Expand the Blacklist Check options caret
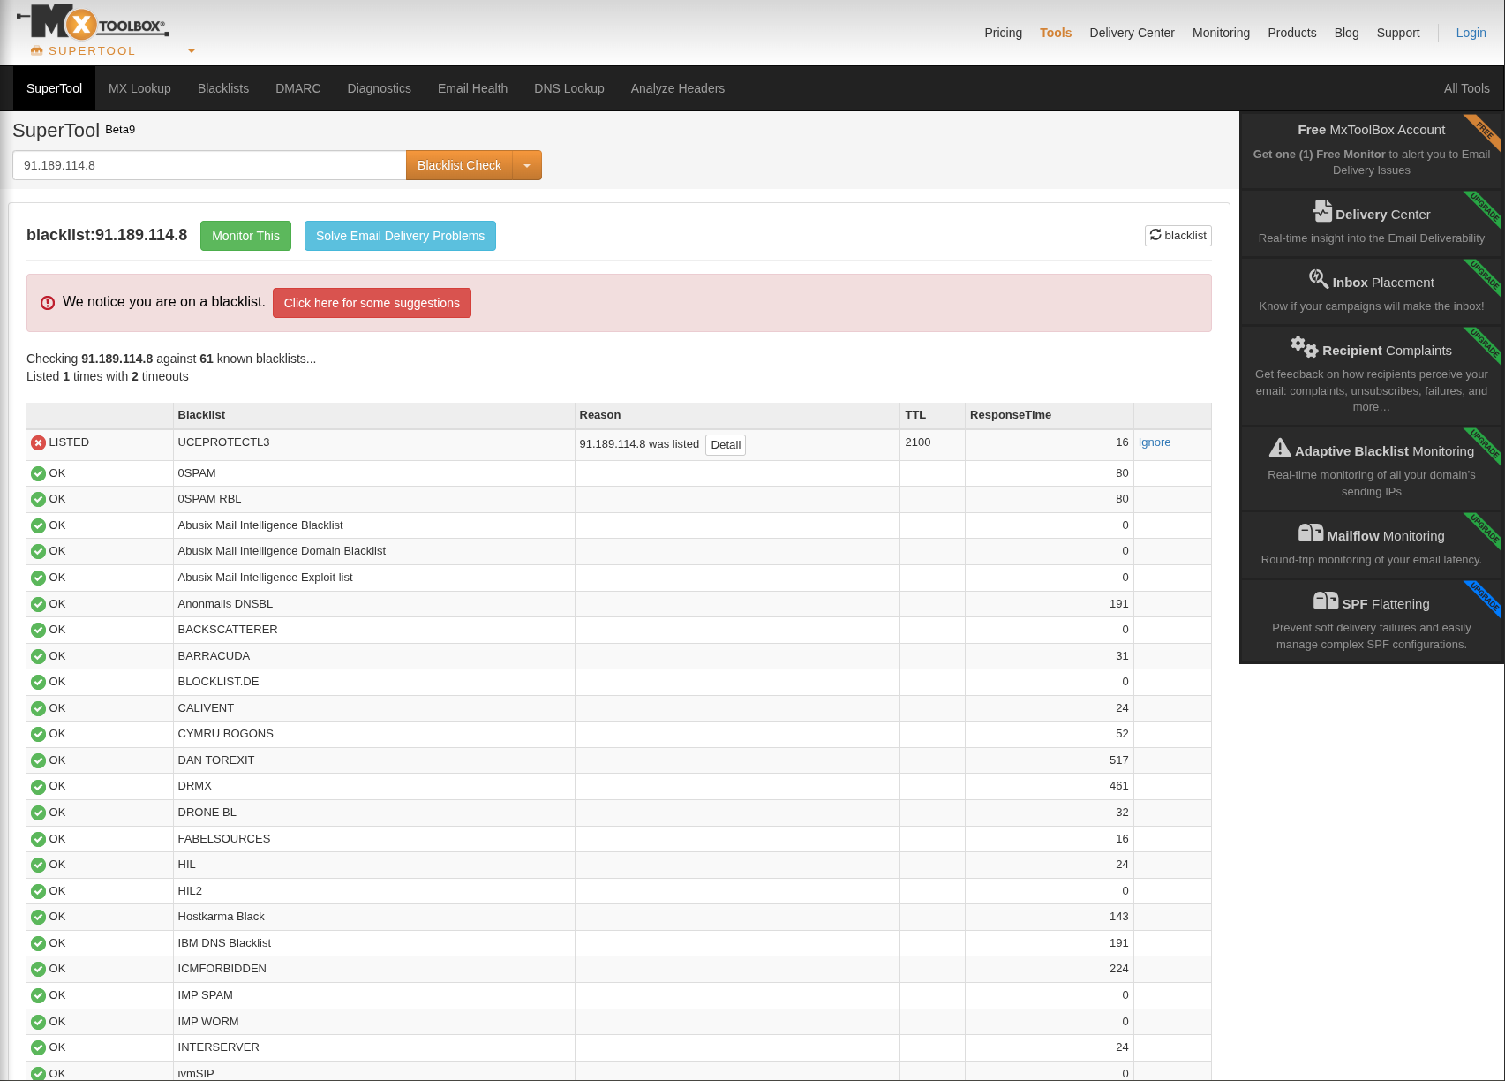Viewport: 1505px width, 1081px height. pyautogui.click(x=527, y=165)
